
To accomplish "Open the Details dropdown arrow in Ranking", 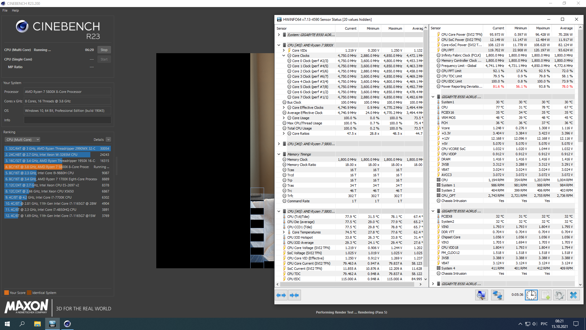I will pos(108,140).
